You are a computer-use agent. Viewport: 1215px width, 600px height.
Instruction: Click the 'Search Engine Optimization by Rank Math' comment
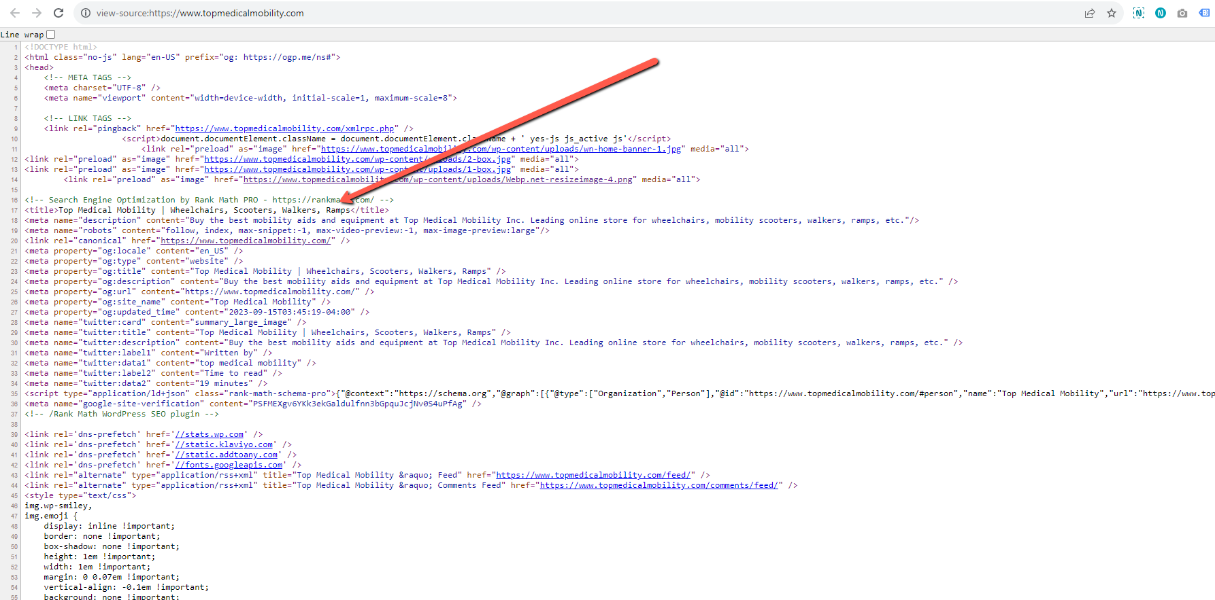[x=210, y=200]
